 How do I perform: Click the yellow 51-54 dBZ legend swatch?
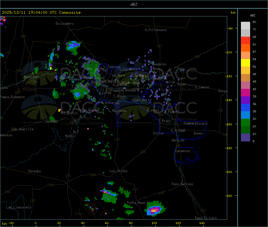click(x=245, y=63)
